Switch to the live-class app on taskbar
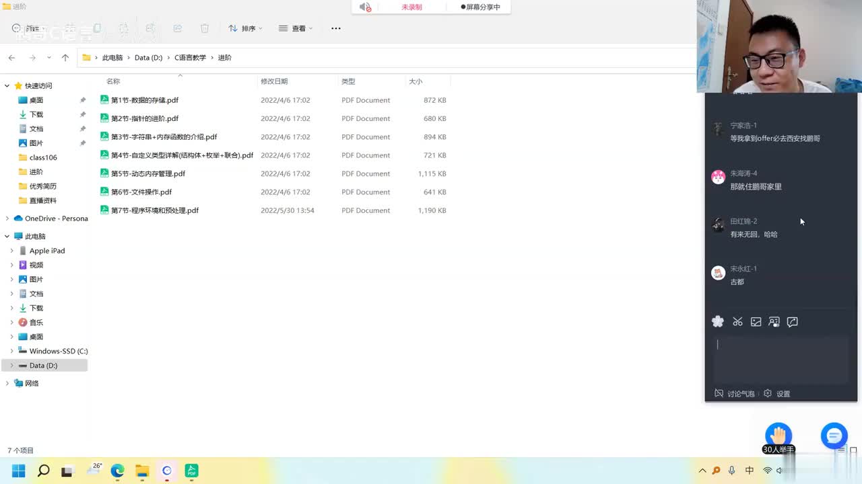This screenshot has height=484, width=862. point(167,471)
